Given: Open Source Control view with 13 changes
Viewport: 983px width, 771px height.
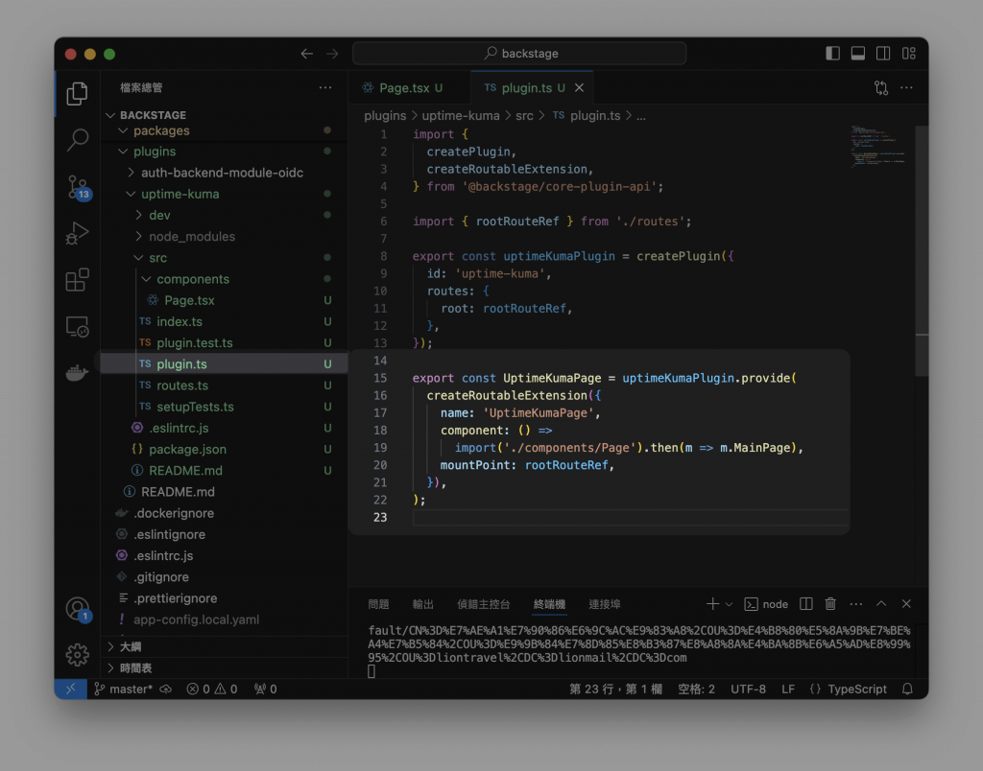Looking at the screenshot, I should (79, 187).
